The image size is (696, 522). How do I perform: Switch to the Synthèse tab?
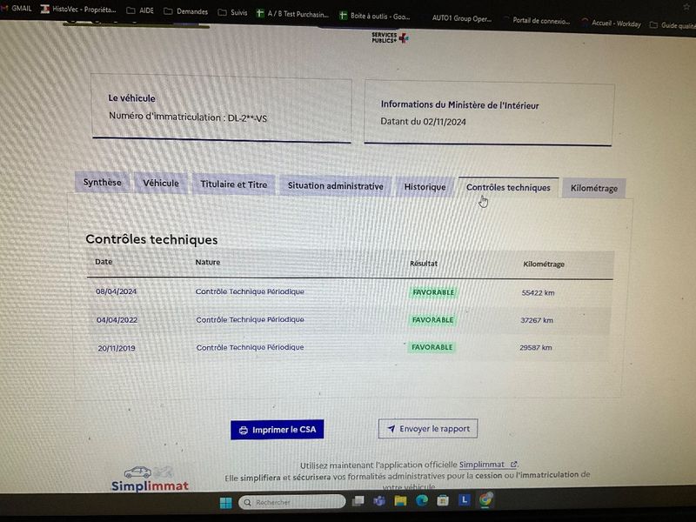102,183
